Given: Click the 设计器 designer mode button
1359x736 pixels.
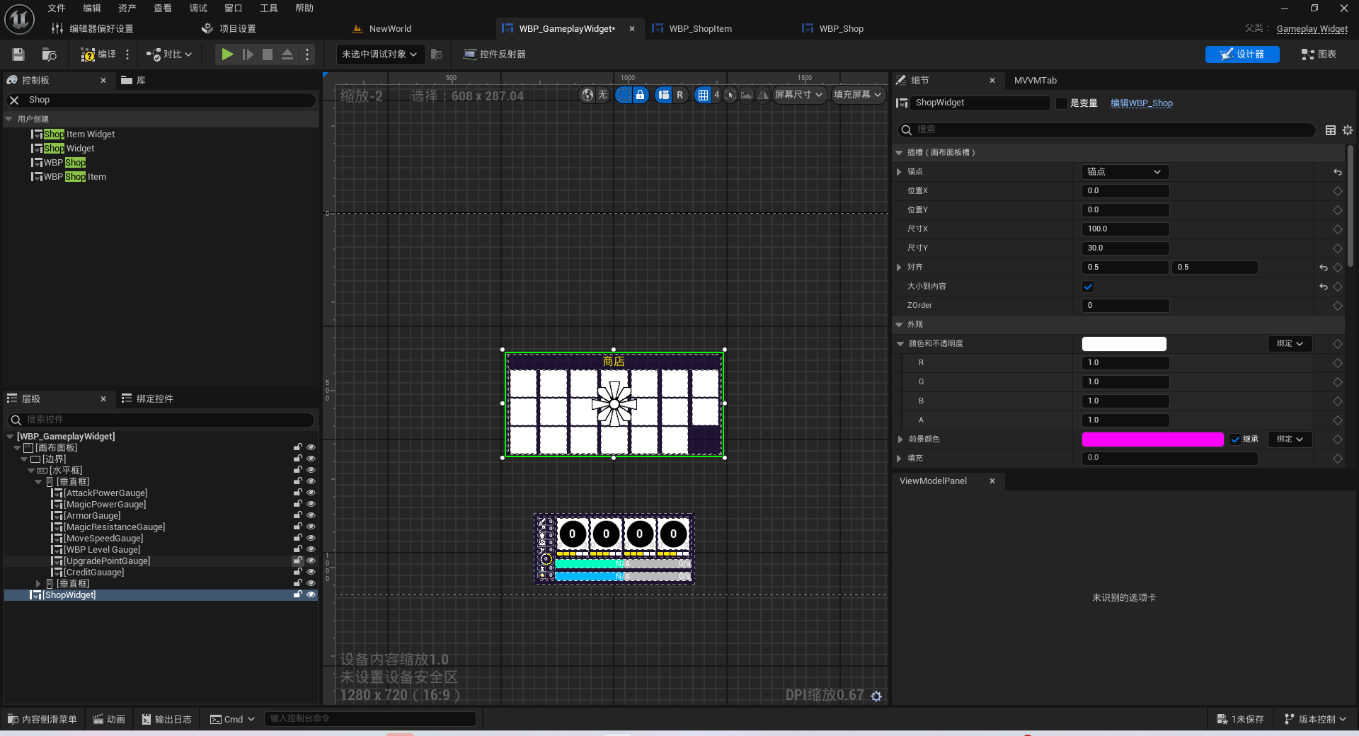Looking at the screenshot, I should coord(1242,54).
